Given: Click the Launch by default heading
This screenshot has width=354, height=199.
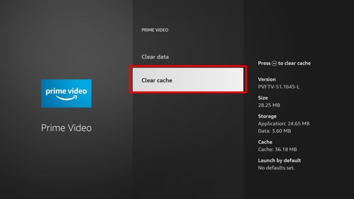Looking at the screenshot, I should pyautogui.click(x=279, y=160).
